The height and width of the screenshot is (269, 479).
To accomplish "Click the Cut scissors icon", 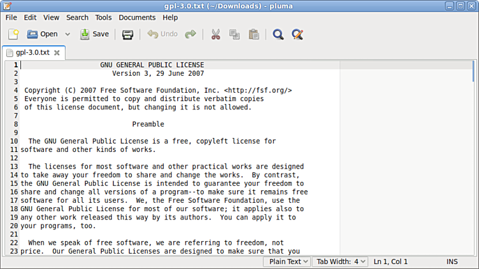I will (215, 34).
